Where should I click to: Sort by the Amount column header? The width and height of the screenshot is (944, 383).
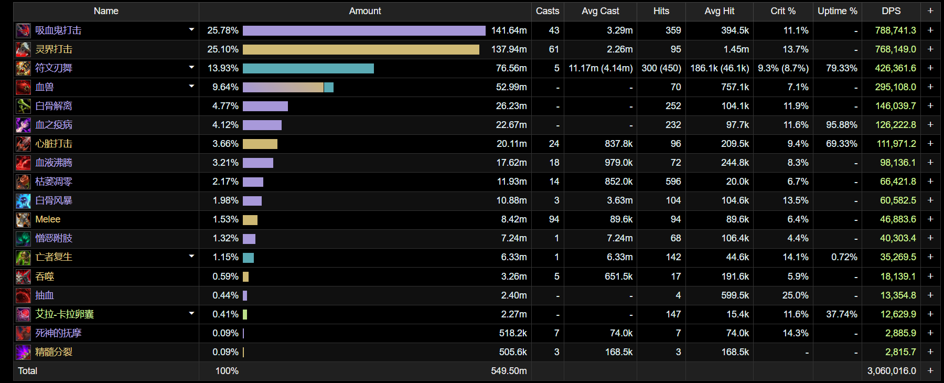(x=365, y=11)
